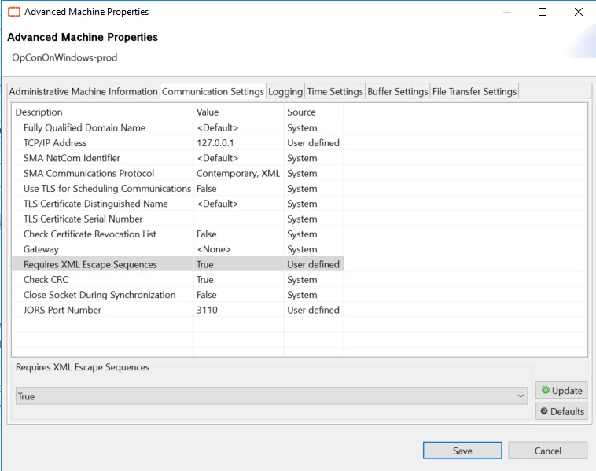The image size is (596, 471).
Task: Select the Check CRC row
Action: (178, 280)
